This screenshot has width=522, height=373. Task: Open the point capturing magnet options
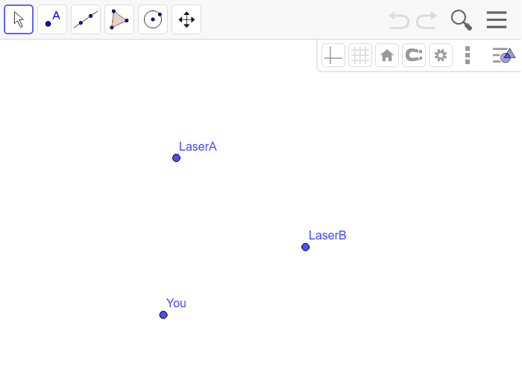(x=414, y=55)
